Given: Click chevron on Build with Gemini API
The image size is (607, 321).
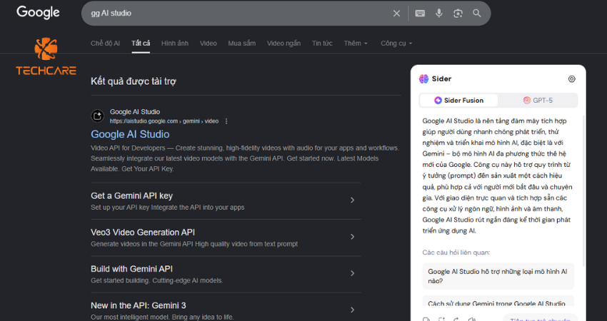Looking at the screenshot, I should [352, 273].
